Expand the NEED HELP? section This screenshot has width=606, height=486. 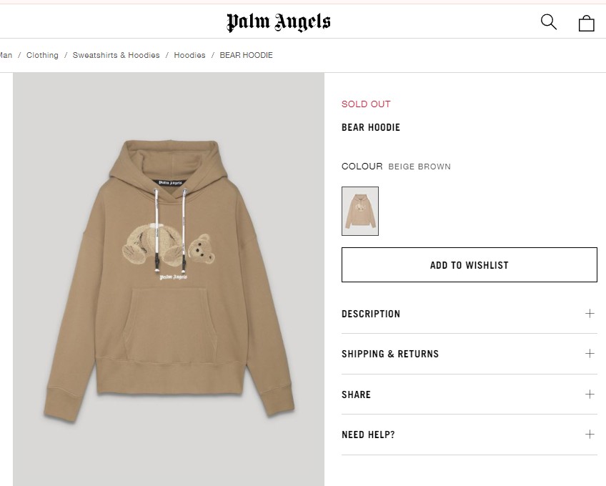470,435
